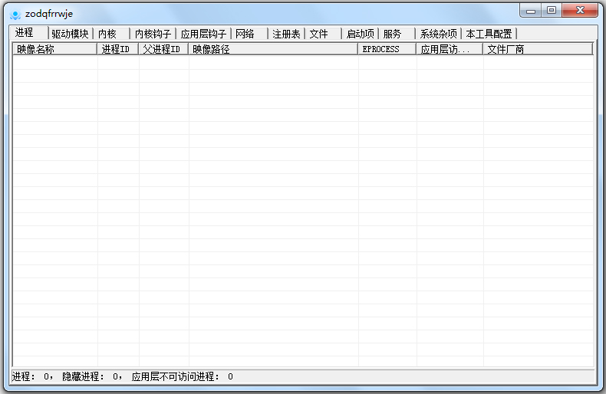This screenshot has height=394, width=606.
Task: Click the 文件厂商 column header
Action: pos(537,49)
